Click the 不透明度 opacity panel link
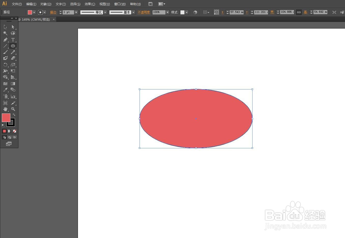This screenshot has height=238, width=345. pos(144,12)
